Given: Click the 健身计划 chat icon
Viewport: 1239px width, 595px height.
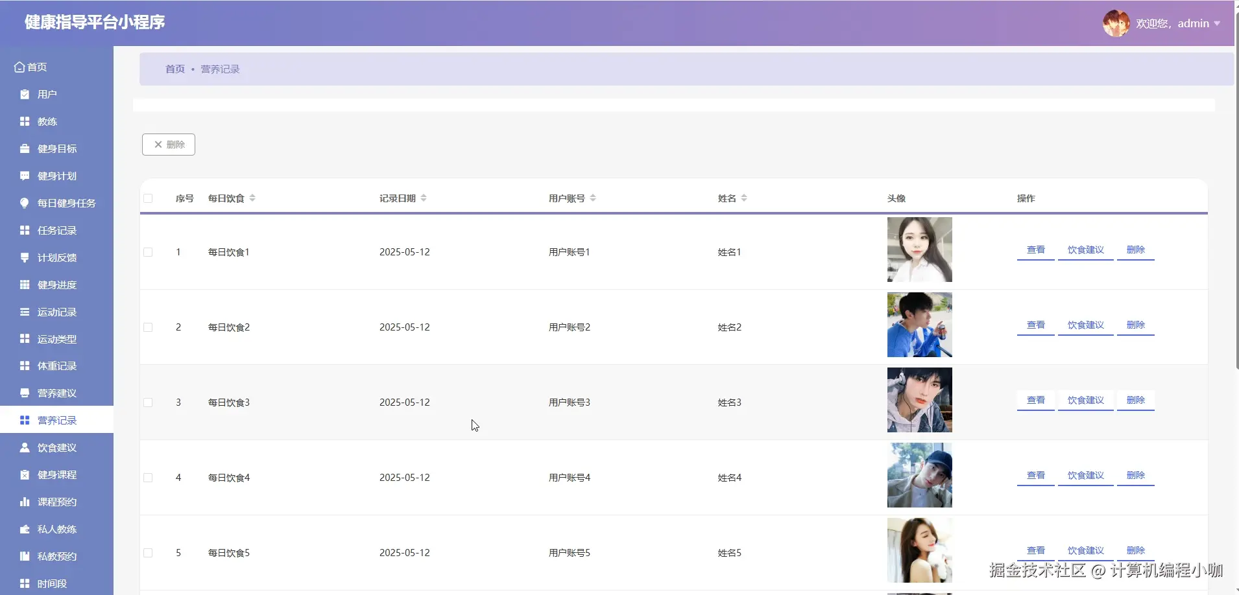Looking at the screenshot, I should (25, 176).
